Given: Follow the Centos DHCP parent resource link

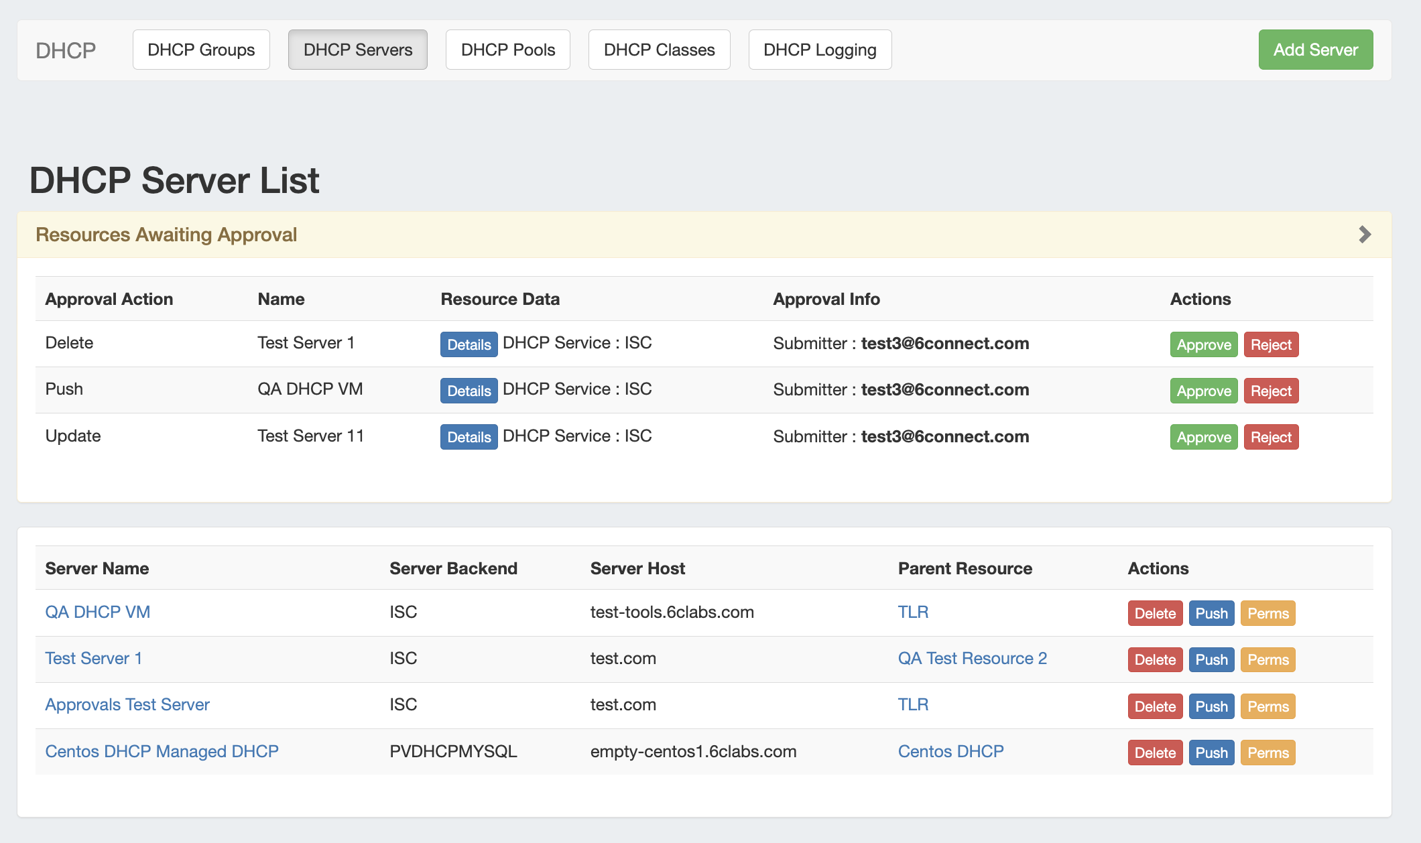Looking at the screenshot, I should coord(950,751).
